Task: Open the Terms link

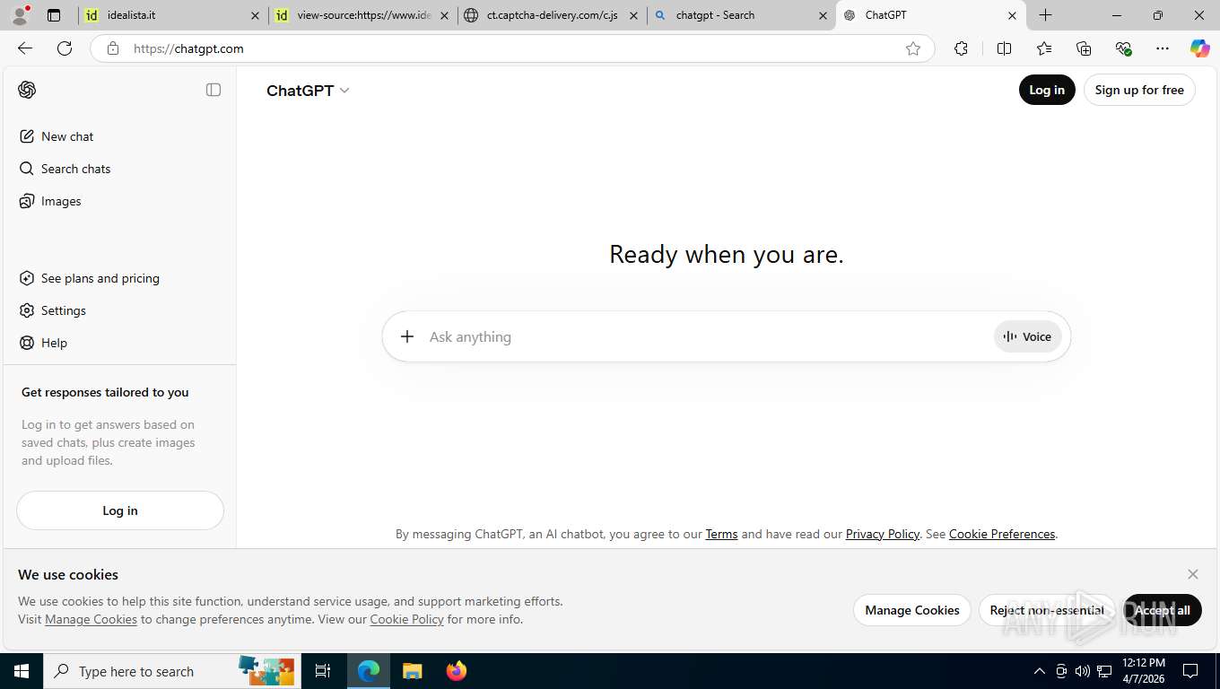Action: (x=721, y=534)
